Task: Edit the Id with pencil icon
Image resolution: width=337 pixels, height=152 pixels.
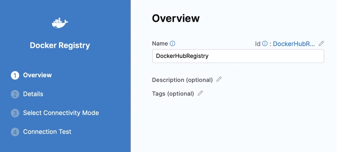Action: pyautogui.click(x=321, y=44)
